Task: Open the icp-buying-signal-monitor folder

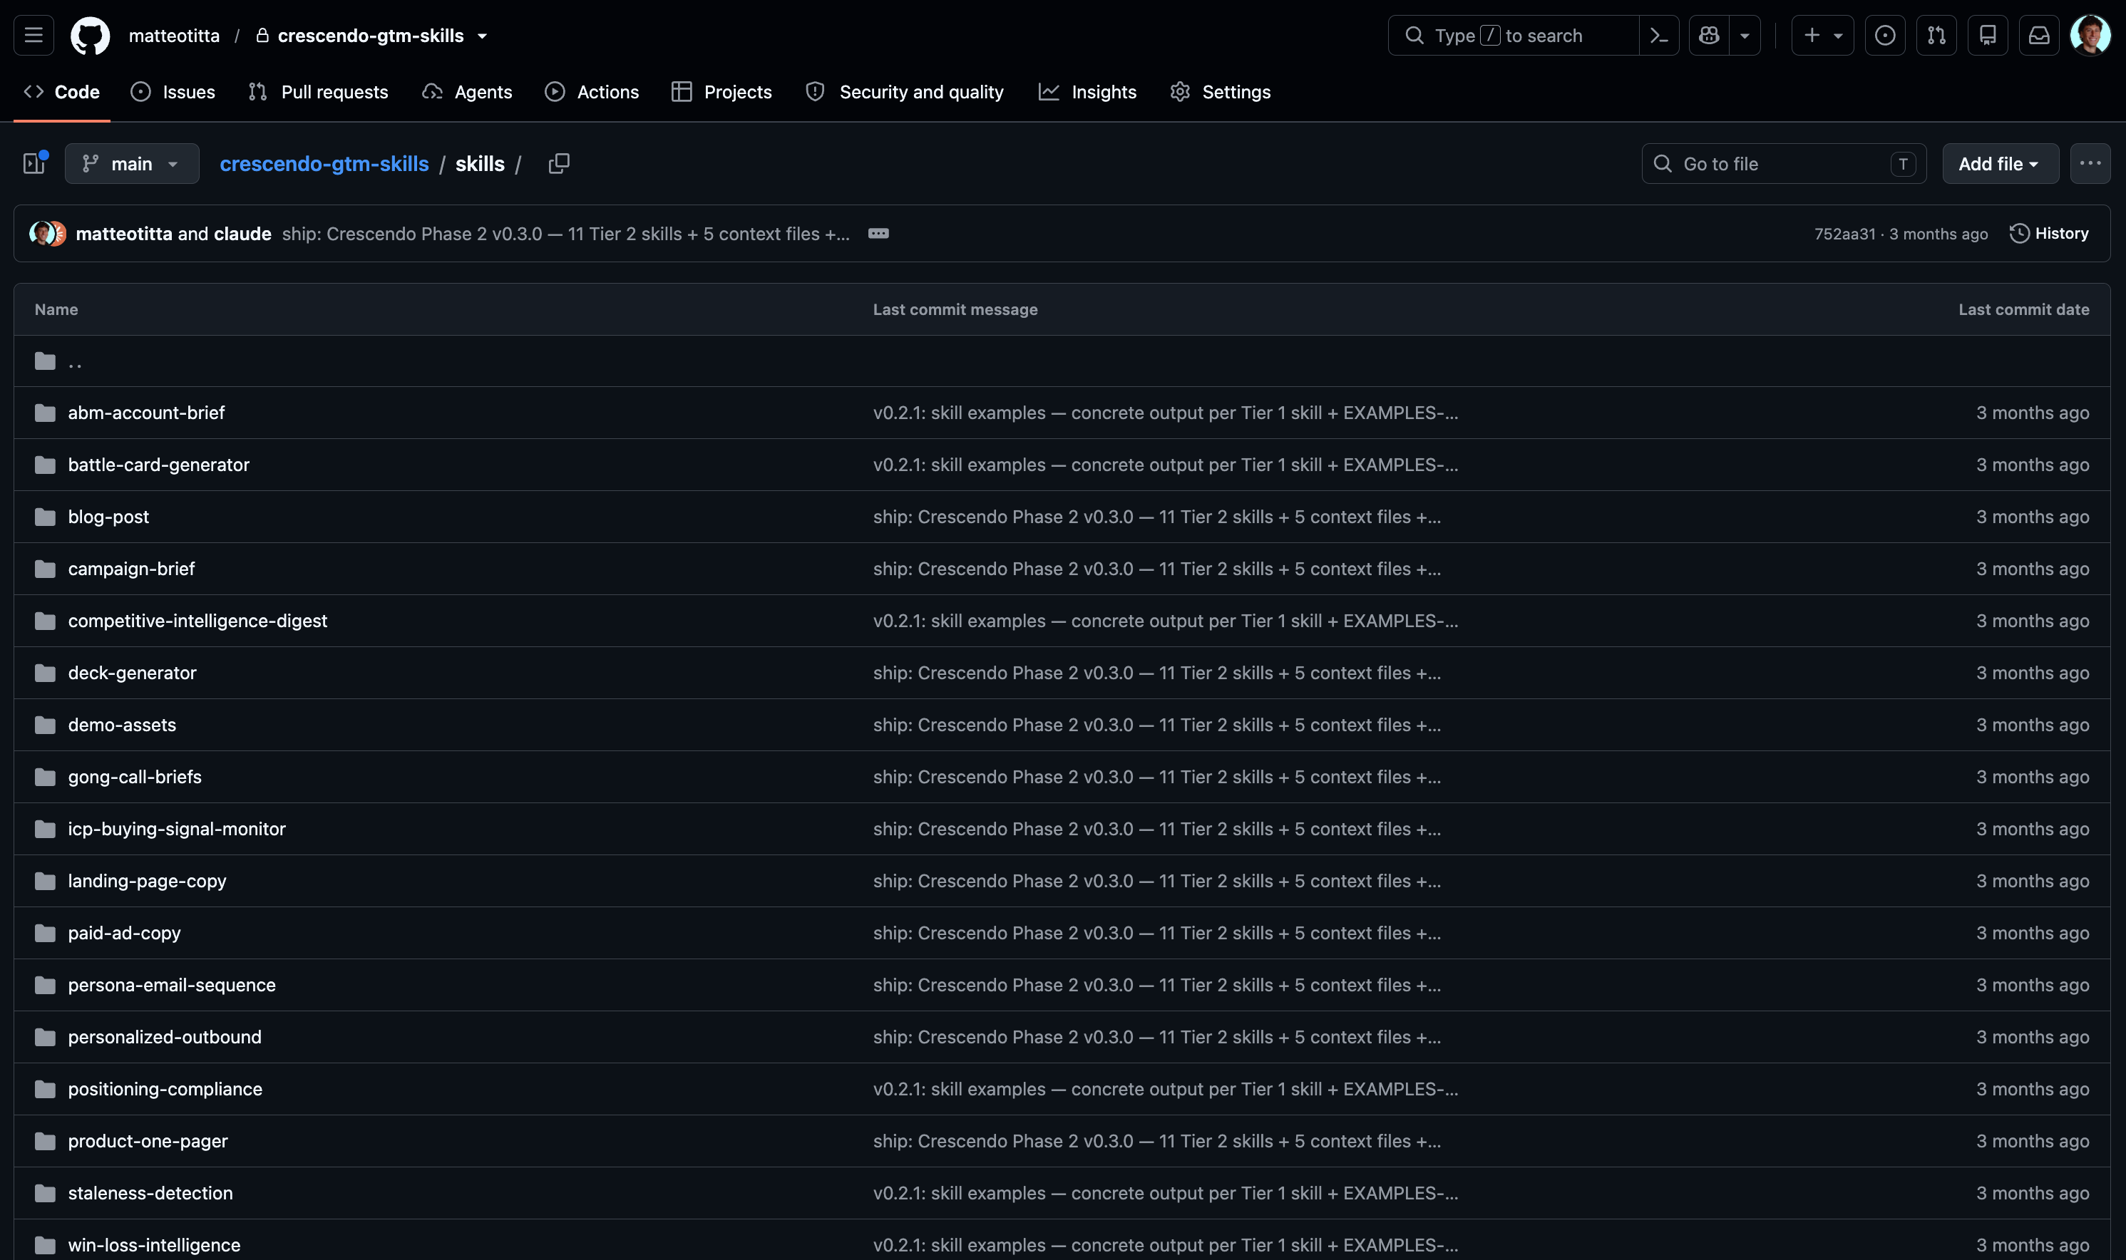Action: click(x=177, y=829)
